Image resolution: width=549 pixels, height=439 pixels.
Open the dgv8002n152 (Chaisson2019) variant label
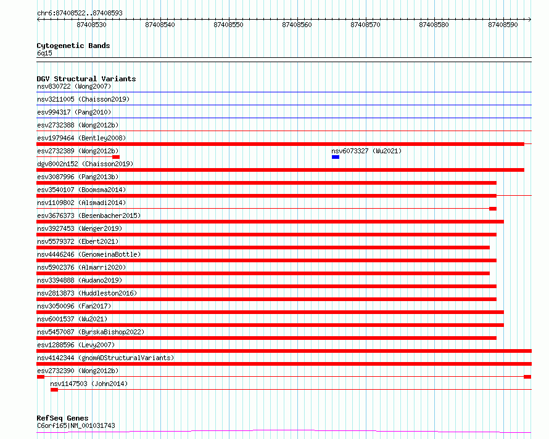click(85, 164)
